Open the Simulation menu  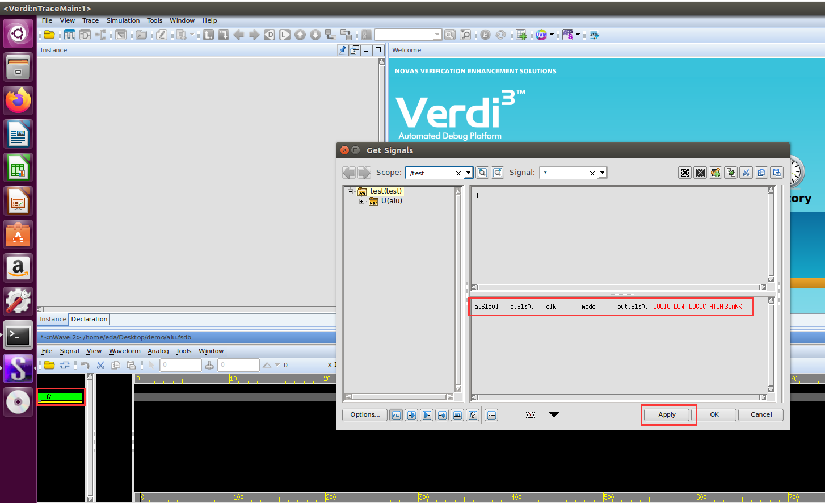[x=123, y=20]
